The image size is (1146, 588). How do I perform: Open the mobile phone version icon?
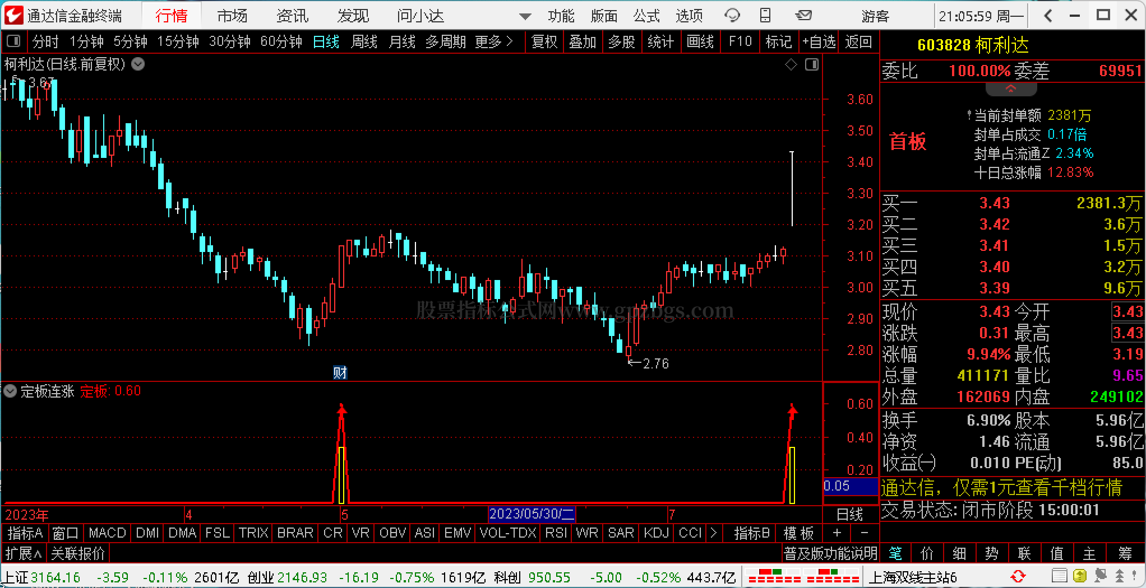pos(765,16)
